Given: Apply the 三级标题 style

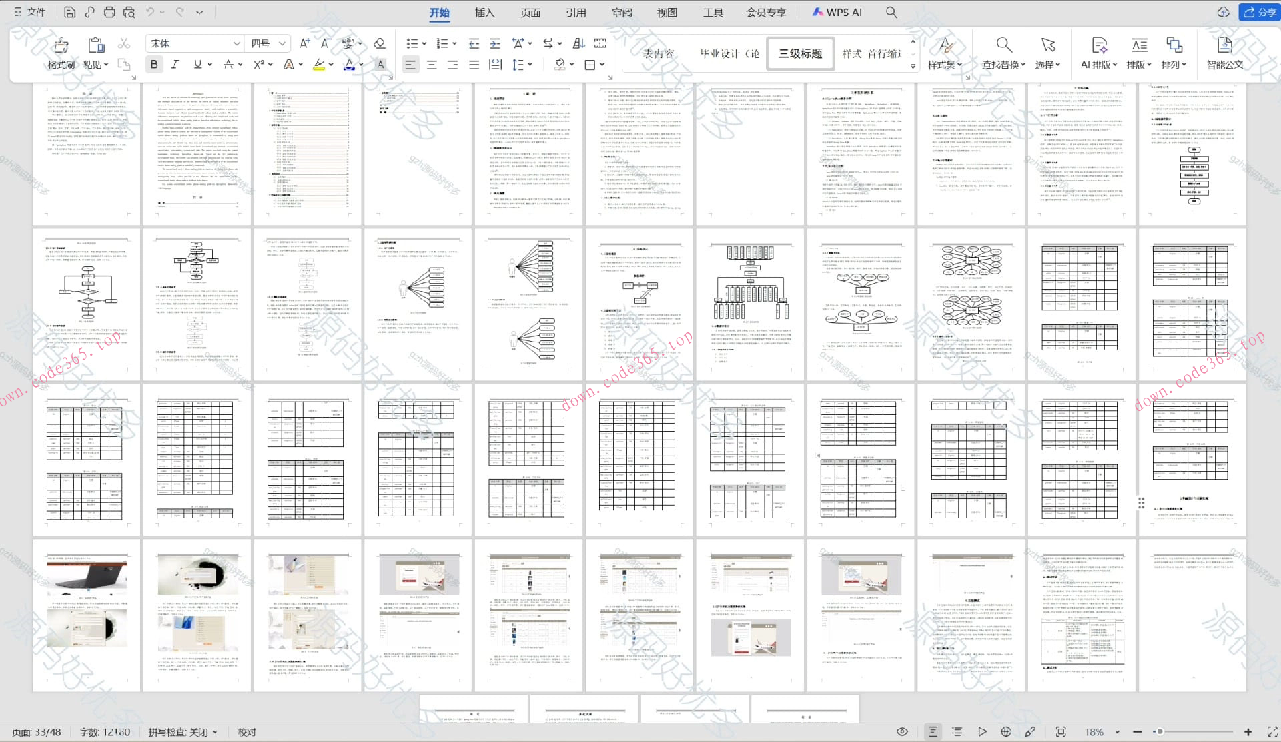Looking at the screenshot, I should [x=801, y=53].
